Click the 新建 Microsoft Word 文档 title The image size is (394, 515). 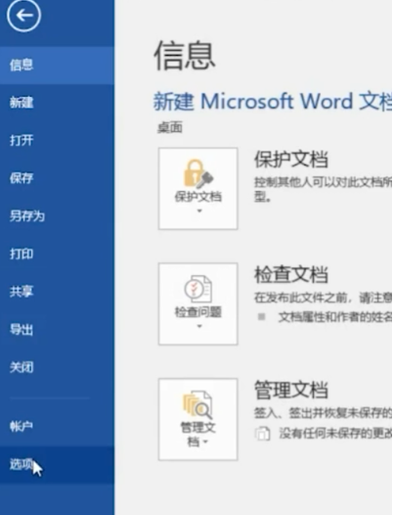point(273,101)
